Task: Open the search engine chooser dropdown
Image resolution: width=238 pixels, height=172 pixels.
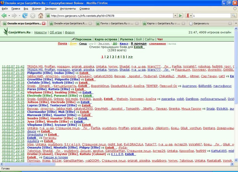Action: (191, 16)
